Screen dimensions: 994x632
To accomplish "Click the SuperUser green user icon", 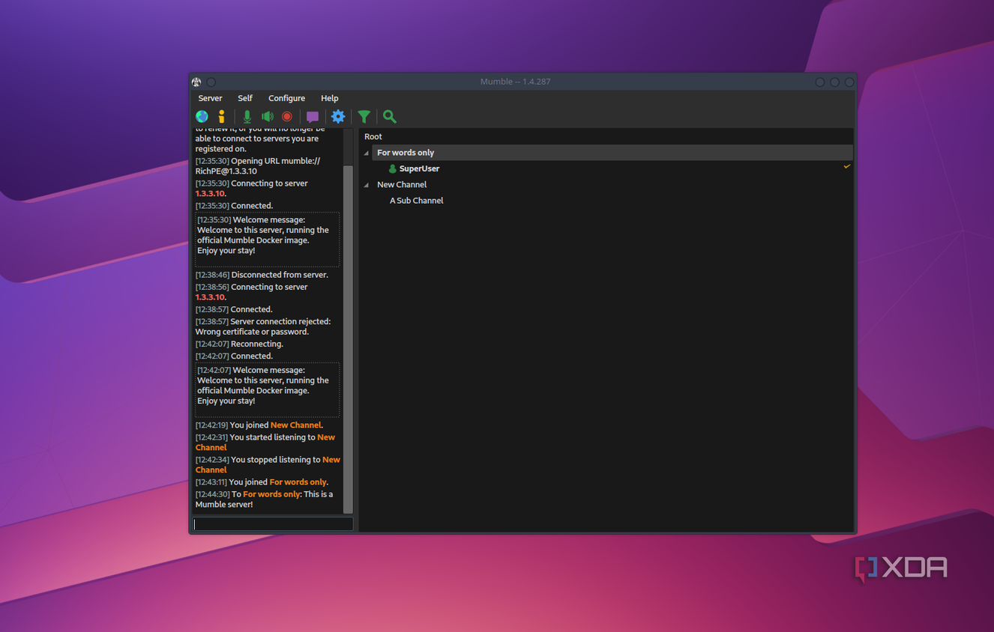I will pyautogui.click(x=392, y=168).
